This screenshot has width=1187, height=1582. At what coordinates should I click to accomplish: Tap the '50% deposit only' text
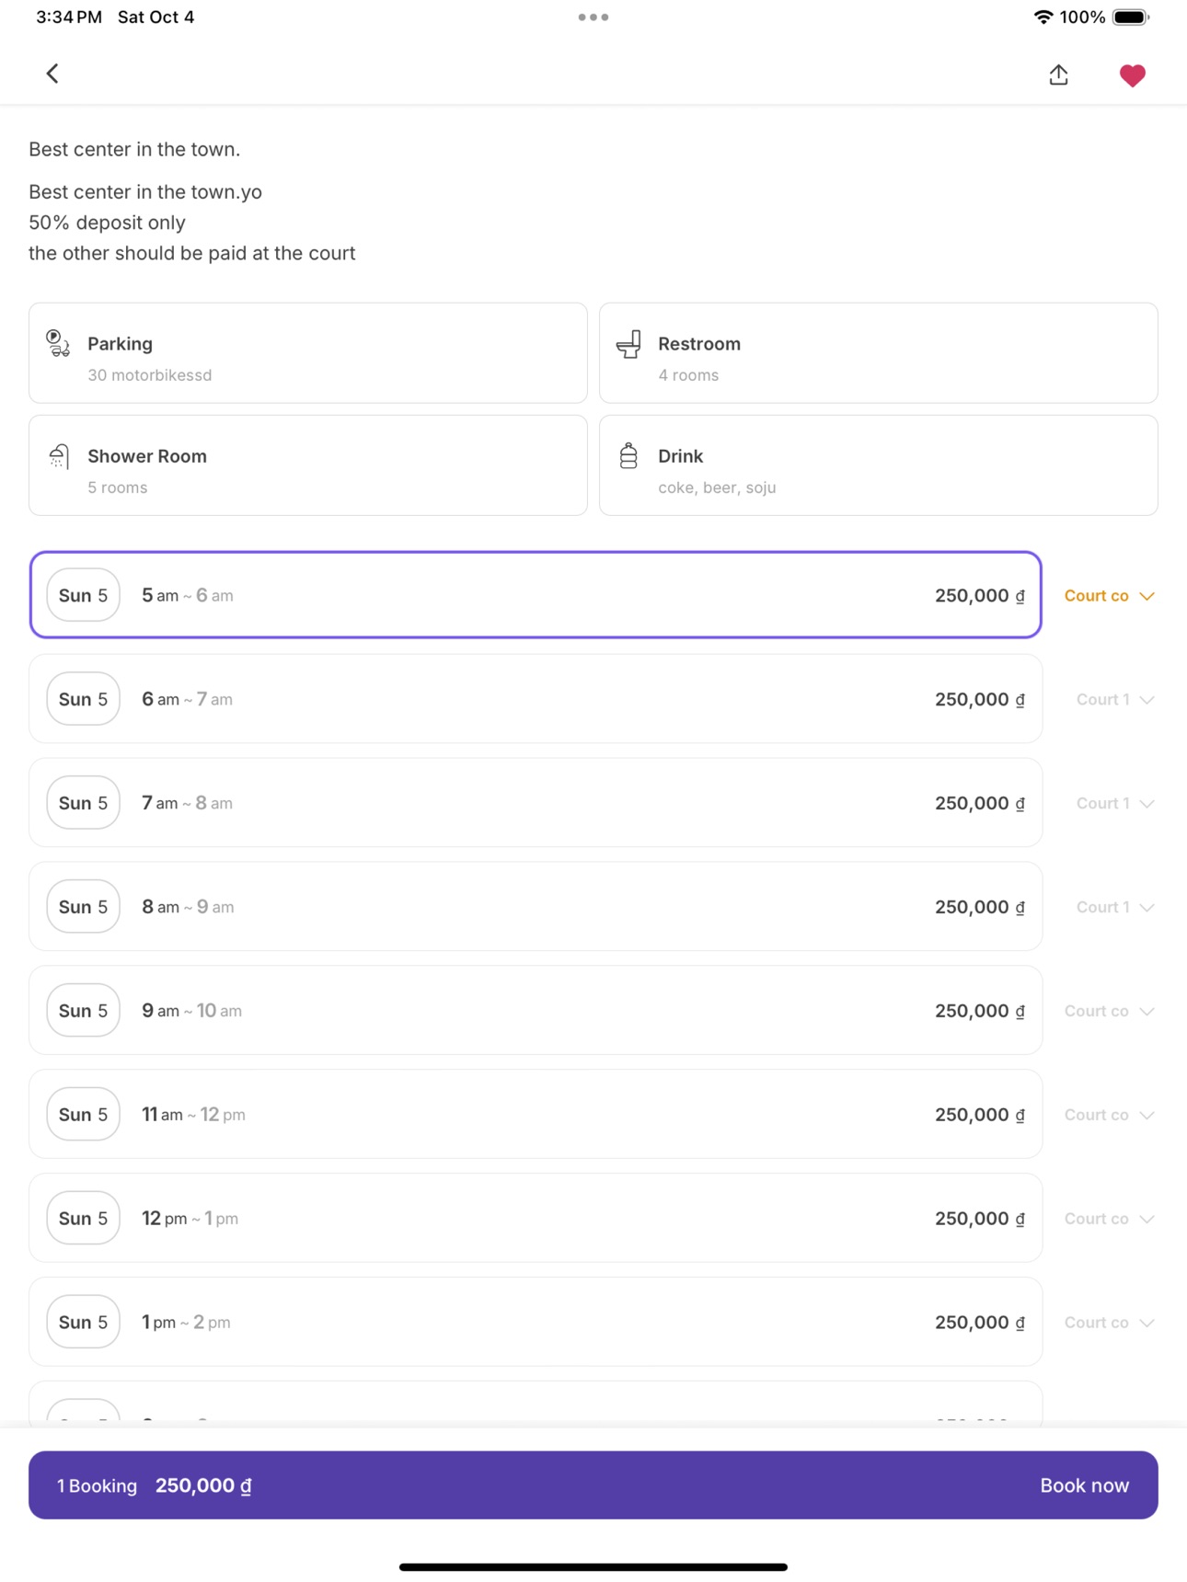pyautogui.click(x=107, y=223)
